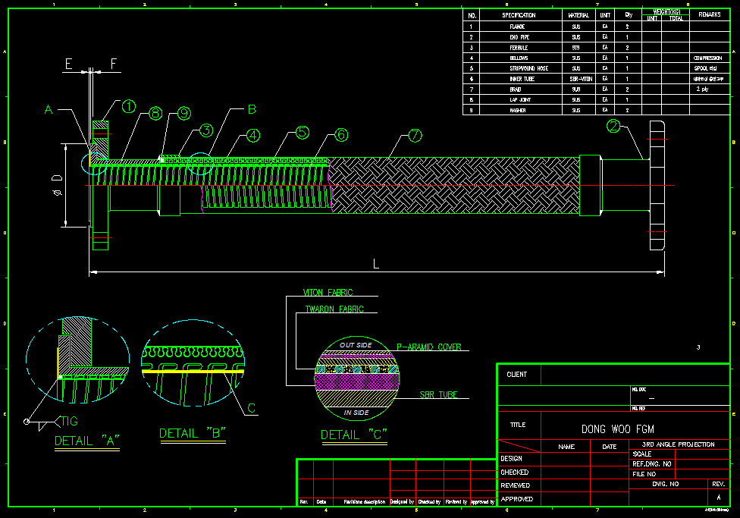Viewport: 740px width, 518px height.
Task: Click the COMPRESSION remark for bellows
Action: [x=707, y=58]
